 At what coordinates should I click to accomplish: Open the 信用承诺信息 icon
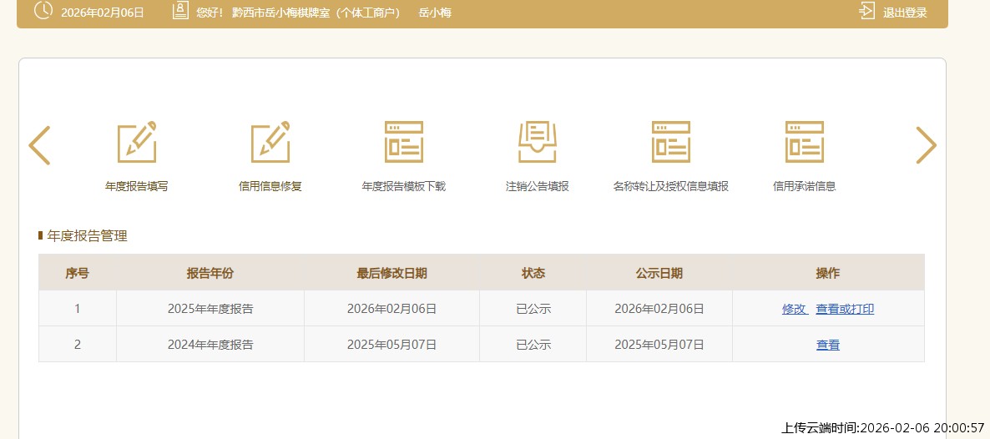805,142
